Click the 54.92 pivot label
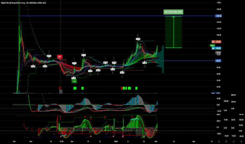The height and width of the screenshot is (144, 245). pyautogui.click(x=49, y=56)
